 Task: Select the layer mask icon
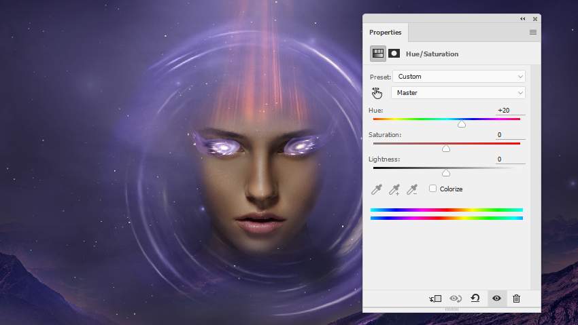(x=394, y=54)
